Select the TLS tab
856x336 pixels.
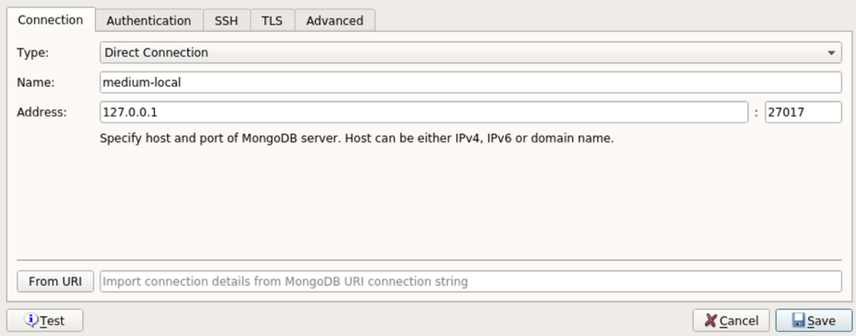pos(273,21)
